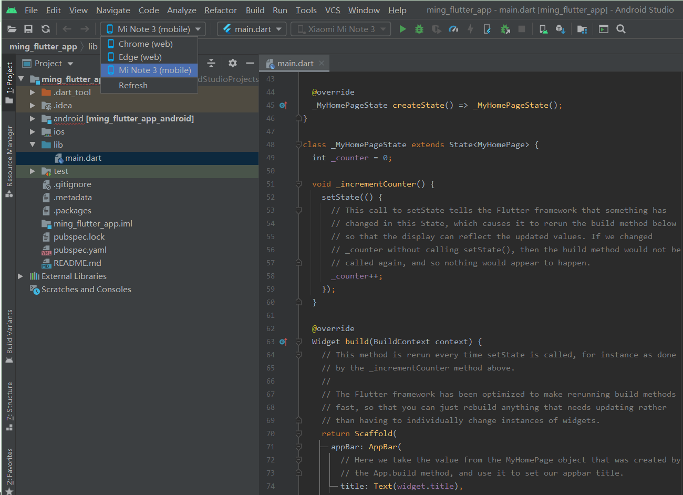The width and height of the screenshot is (683, 495).
Task: Open the AVD Manager icon
Action: tap(544, 29)
